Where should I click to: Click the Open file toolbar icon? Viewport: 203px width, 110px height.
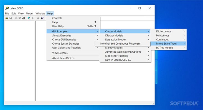click(7, 18)
